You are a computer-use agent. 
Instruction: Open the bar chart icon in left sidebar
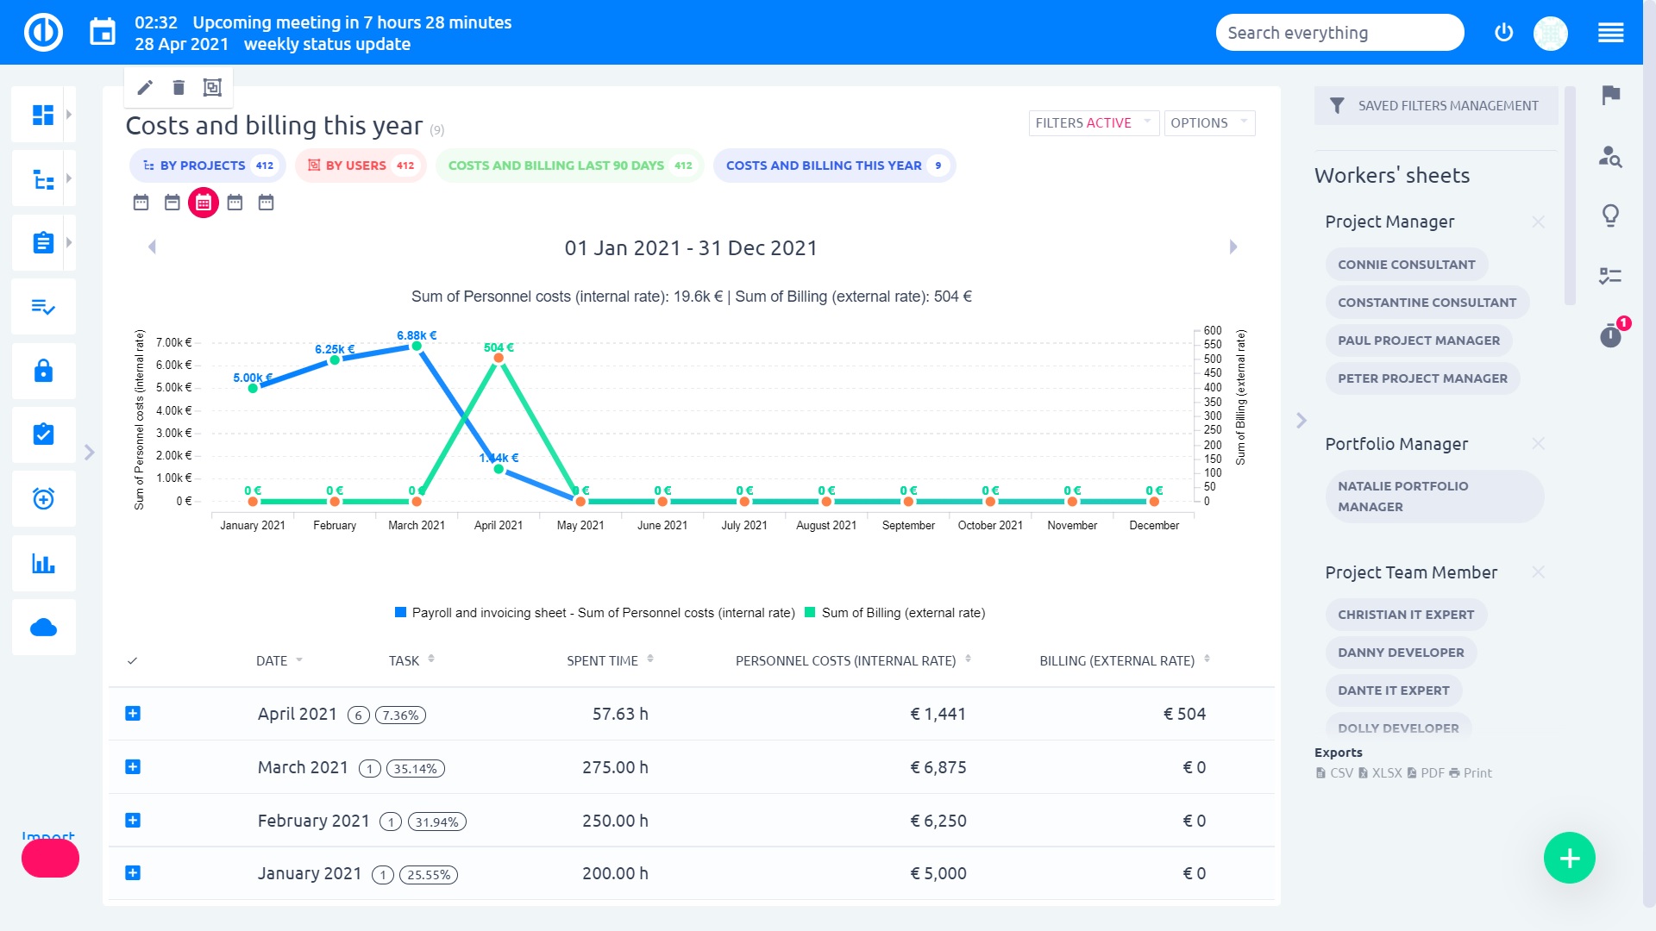43,564
